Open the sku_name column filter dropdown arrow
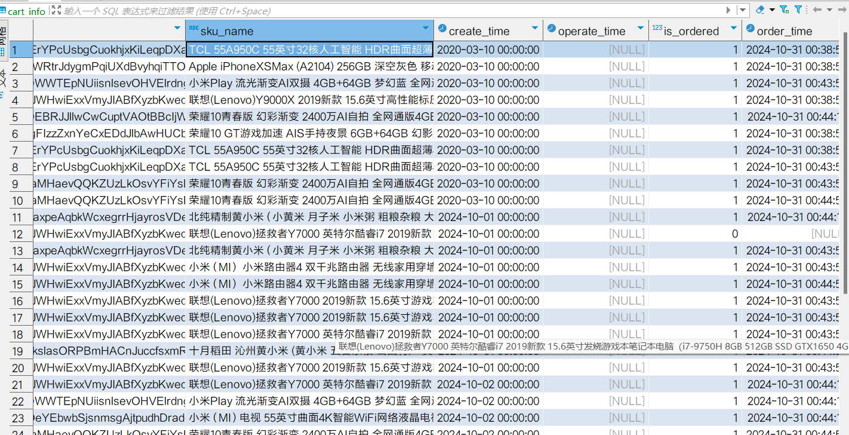Screen dimensions: 849x435 pyautogui.click(x=426, y=28)
